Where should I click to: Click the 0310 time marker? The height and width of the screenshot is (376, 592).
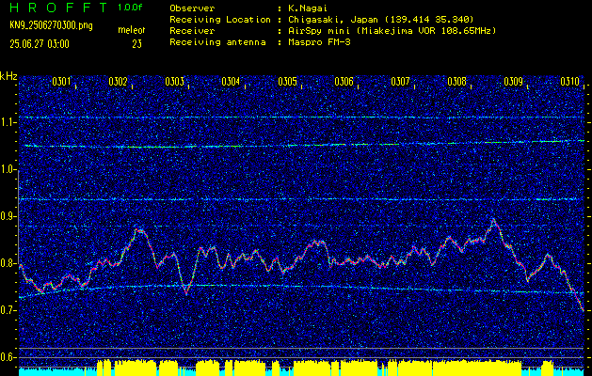pyautogui.click(x=570, y=81)
